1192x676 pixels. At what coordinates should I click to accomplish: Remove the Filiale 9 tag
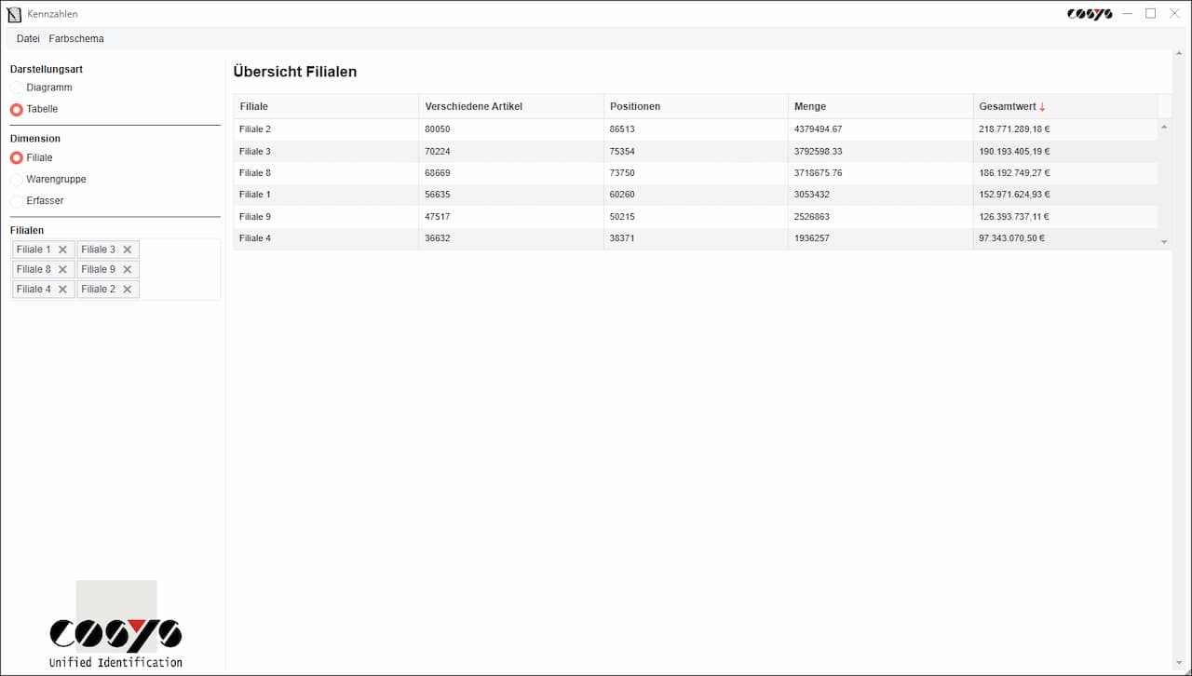click(128, 269)
